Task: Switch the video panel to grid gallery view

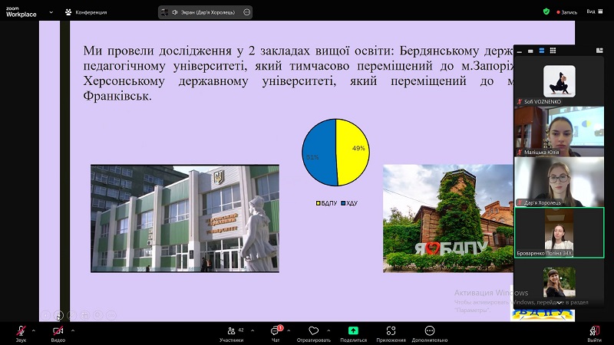Action: click(553, 51)
